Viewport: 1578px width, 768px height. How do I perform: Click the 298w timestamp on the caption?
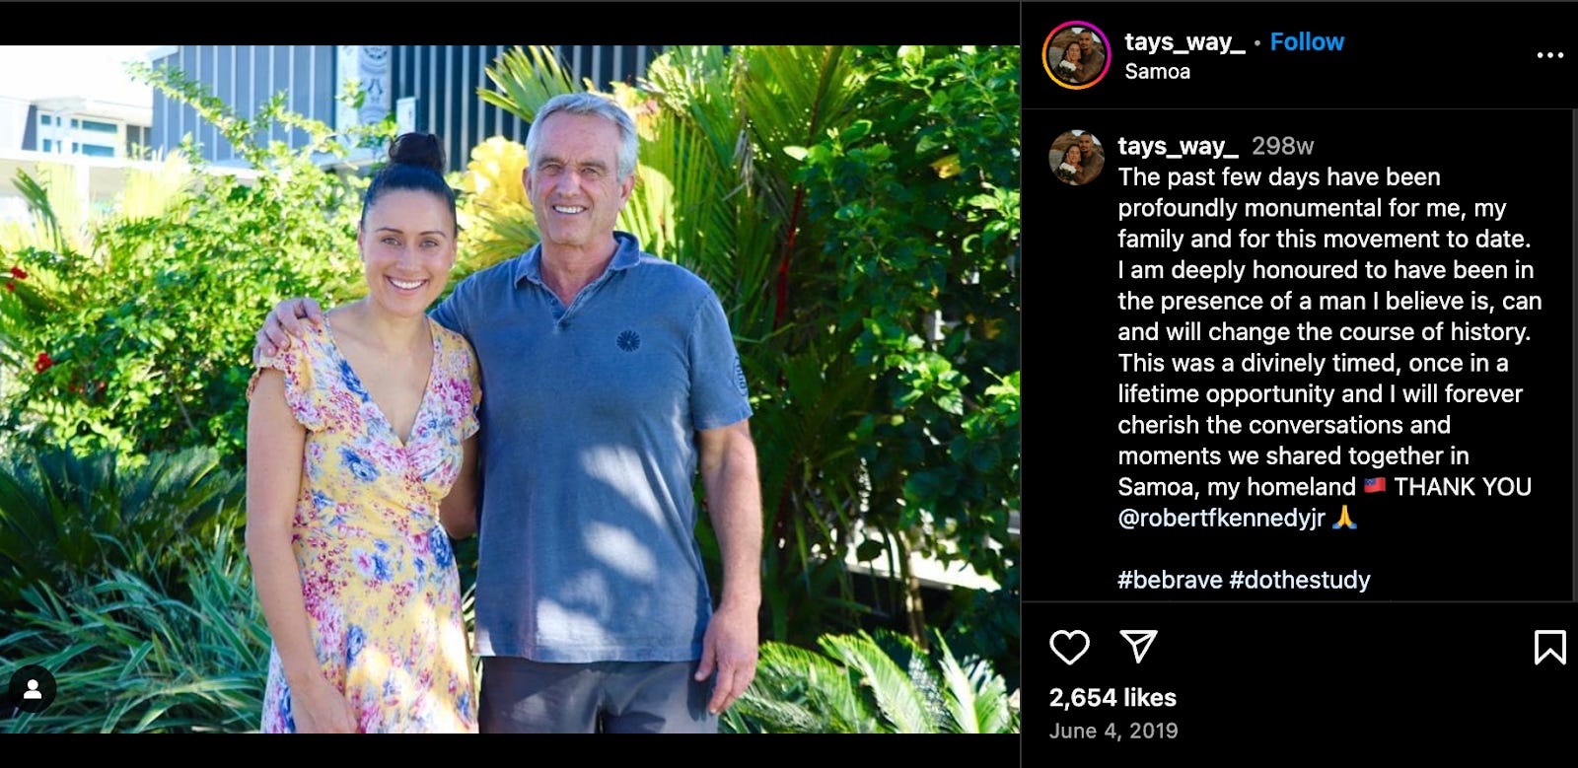click(1282, 146)
